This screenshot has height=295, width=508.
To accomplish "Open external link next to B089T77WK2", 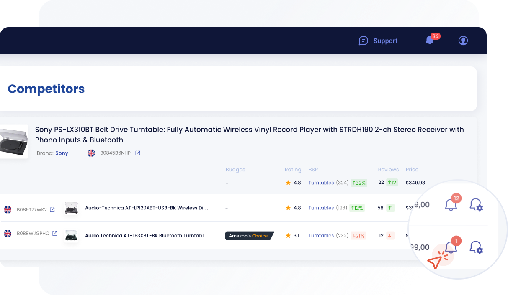I will (52, 210).
